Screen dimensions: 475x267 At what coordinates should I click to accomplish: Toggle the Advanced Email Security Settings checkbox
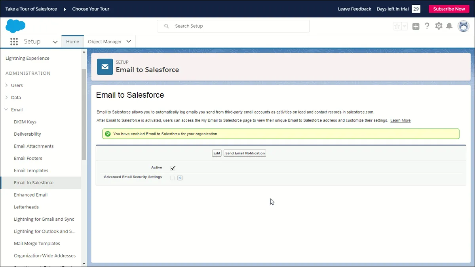[172, 178]
